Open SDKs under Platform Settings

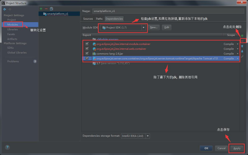10,48
